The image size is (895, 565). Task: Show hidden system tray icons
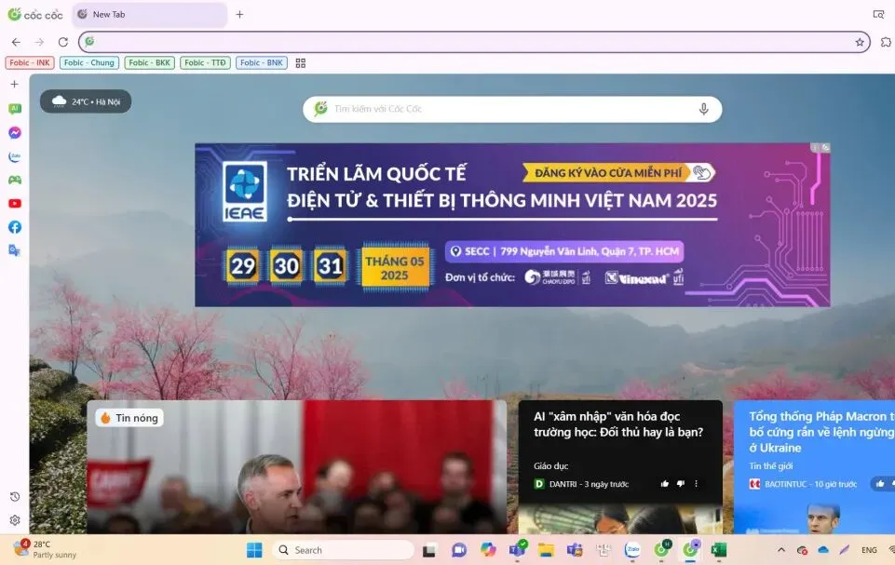click(x=781, y=550)
